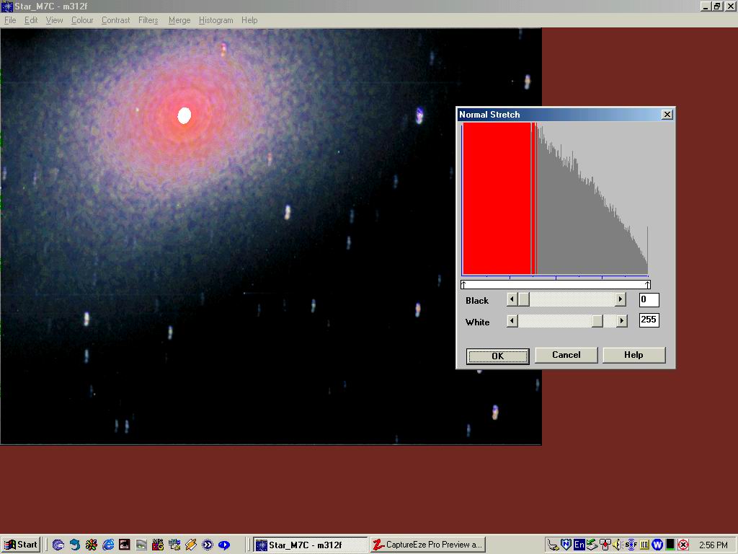Viewport: 738px width, 554px height.
Task: Close the Normal Stretch dialog
Action: [x=667, y=115]
